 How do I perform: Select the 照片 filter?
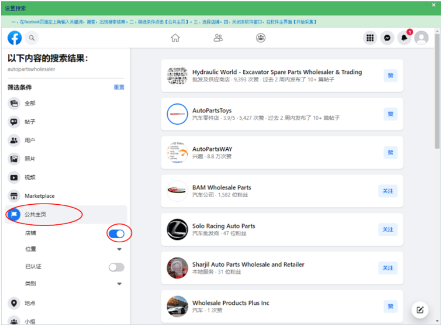[x=66, y=158]
